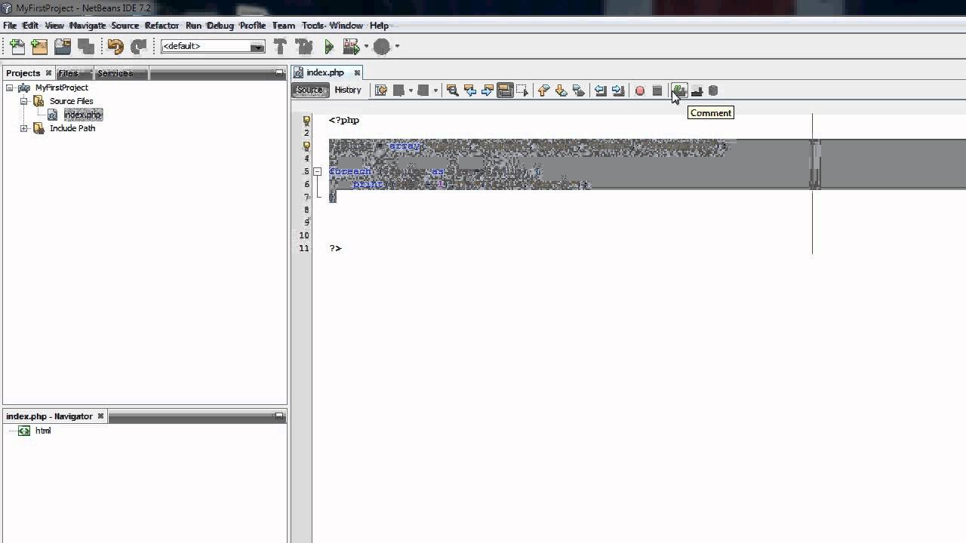
Task: Click the New Project icon
Action: pos(40,47)
